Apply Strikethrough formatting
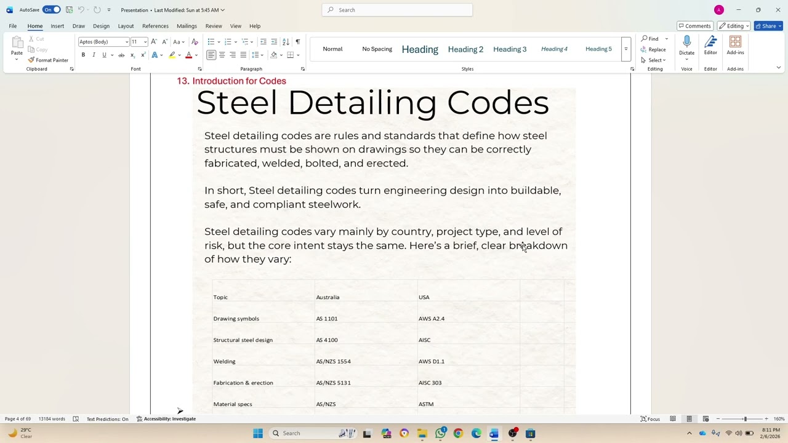This screenshot has height=443, width=788. pos(121,55)
